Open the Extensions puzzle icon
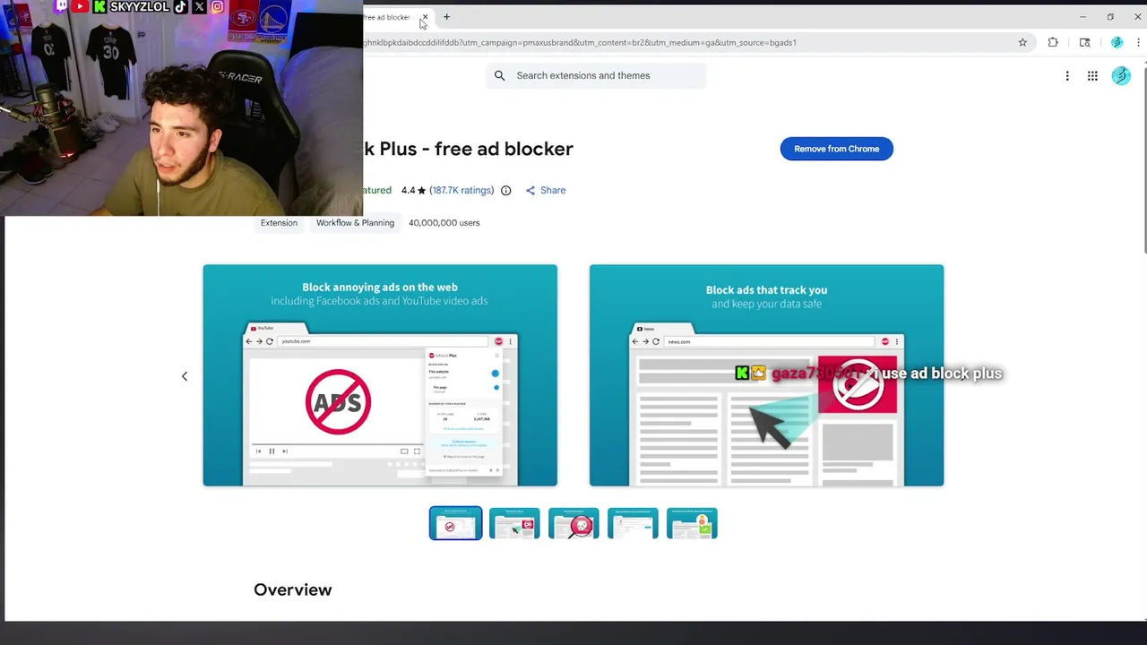1147x645 pixels. tap(1053, 42)
